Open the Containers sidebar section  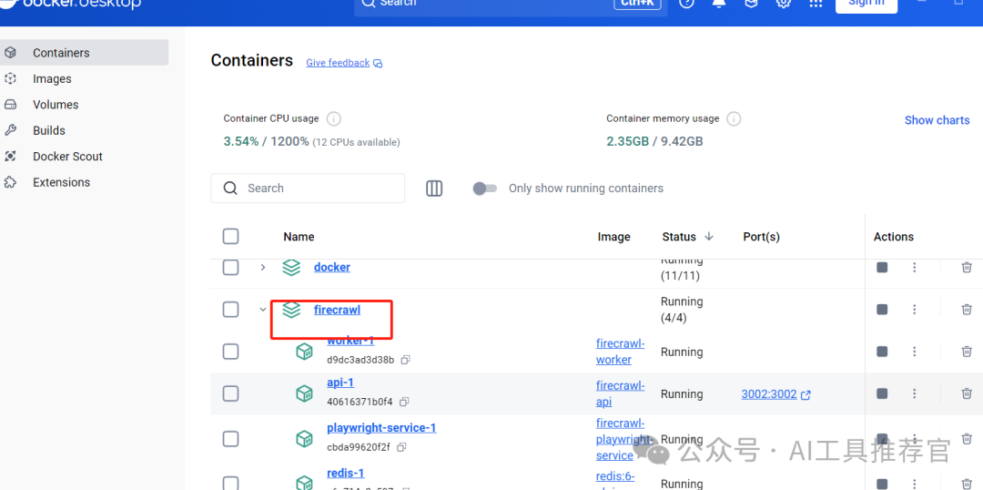[x=83, y=53]
